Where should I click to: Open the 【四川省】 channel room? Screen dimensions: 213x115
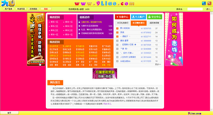[93, 49]
